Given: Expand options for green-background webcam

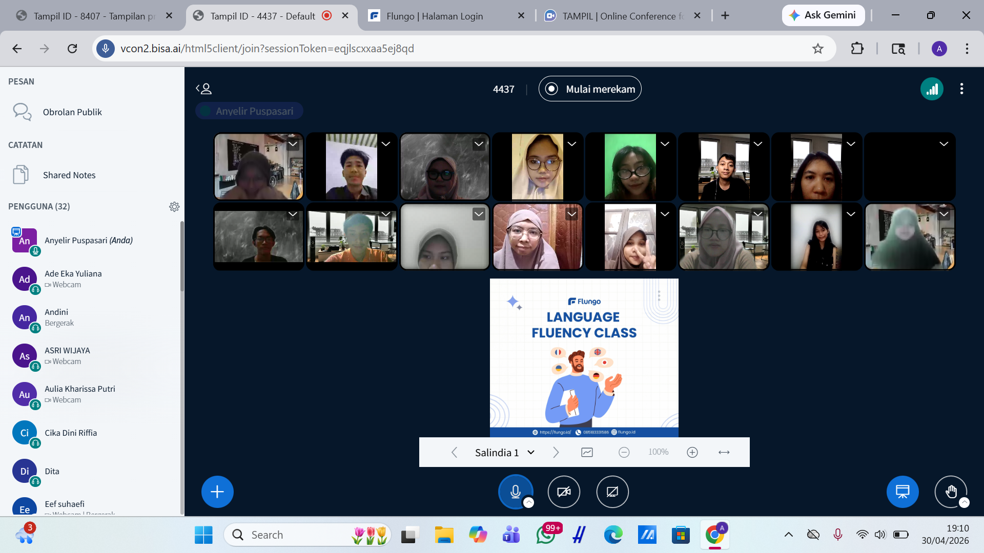Looking at the screenshot, I should [665, 144].
